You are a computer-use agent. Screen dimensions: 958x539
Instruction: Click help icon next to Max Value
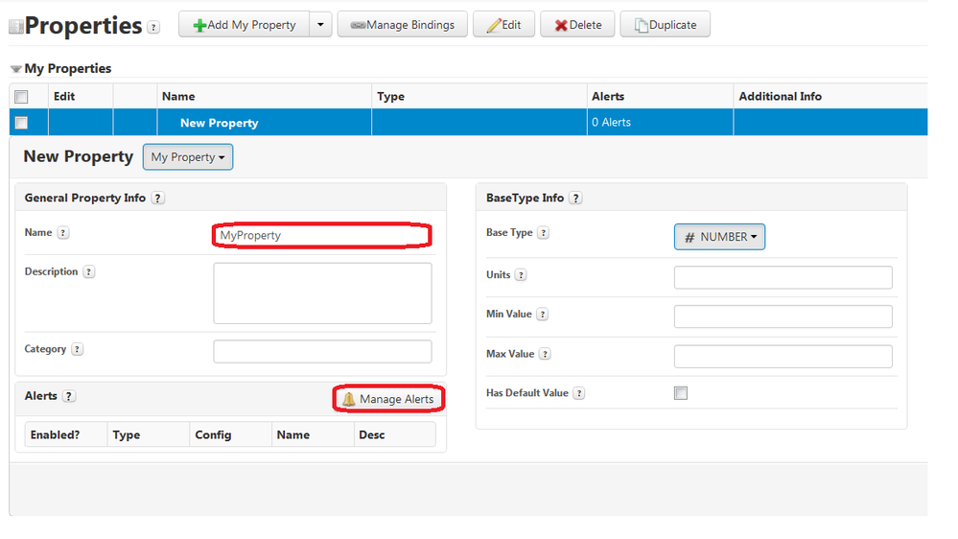tap(545, 354)
